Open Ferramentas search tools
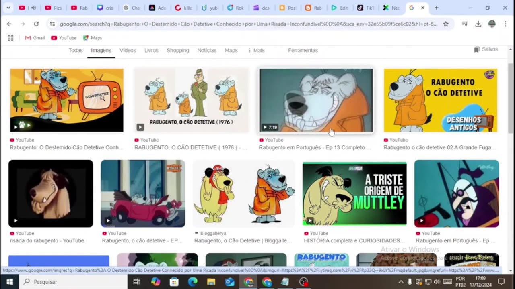 click(x=303, y=50)
